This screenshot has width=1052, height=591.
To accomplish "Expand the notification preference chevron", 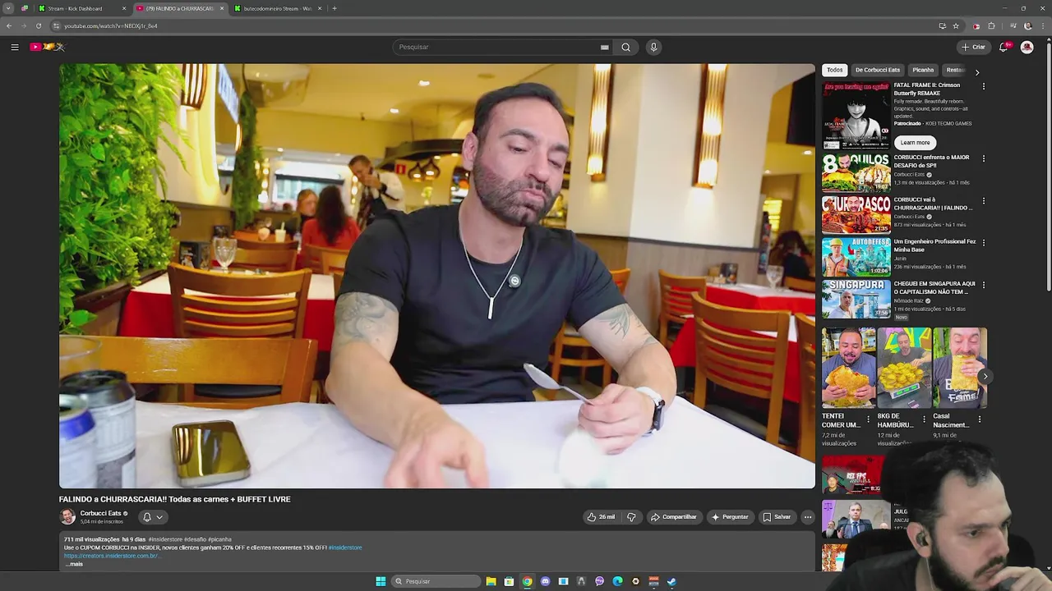I will coord(159,517).
